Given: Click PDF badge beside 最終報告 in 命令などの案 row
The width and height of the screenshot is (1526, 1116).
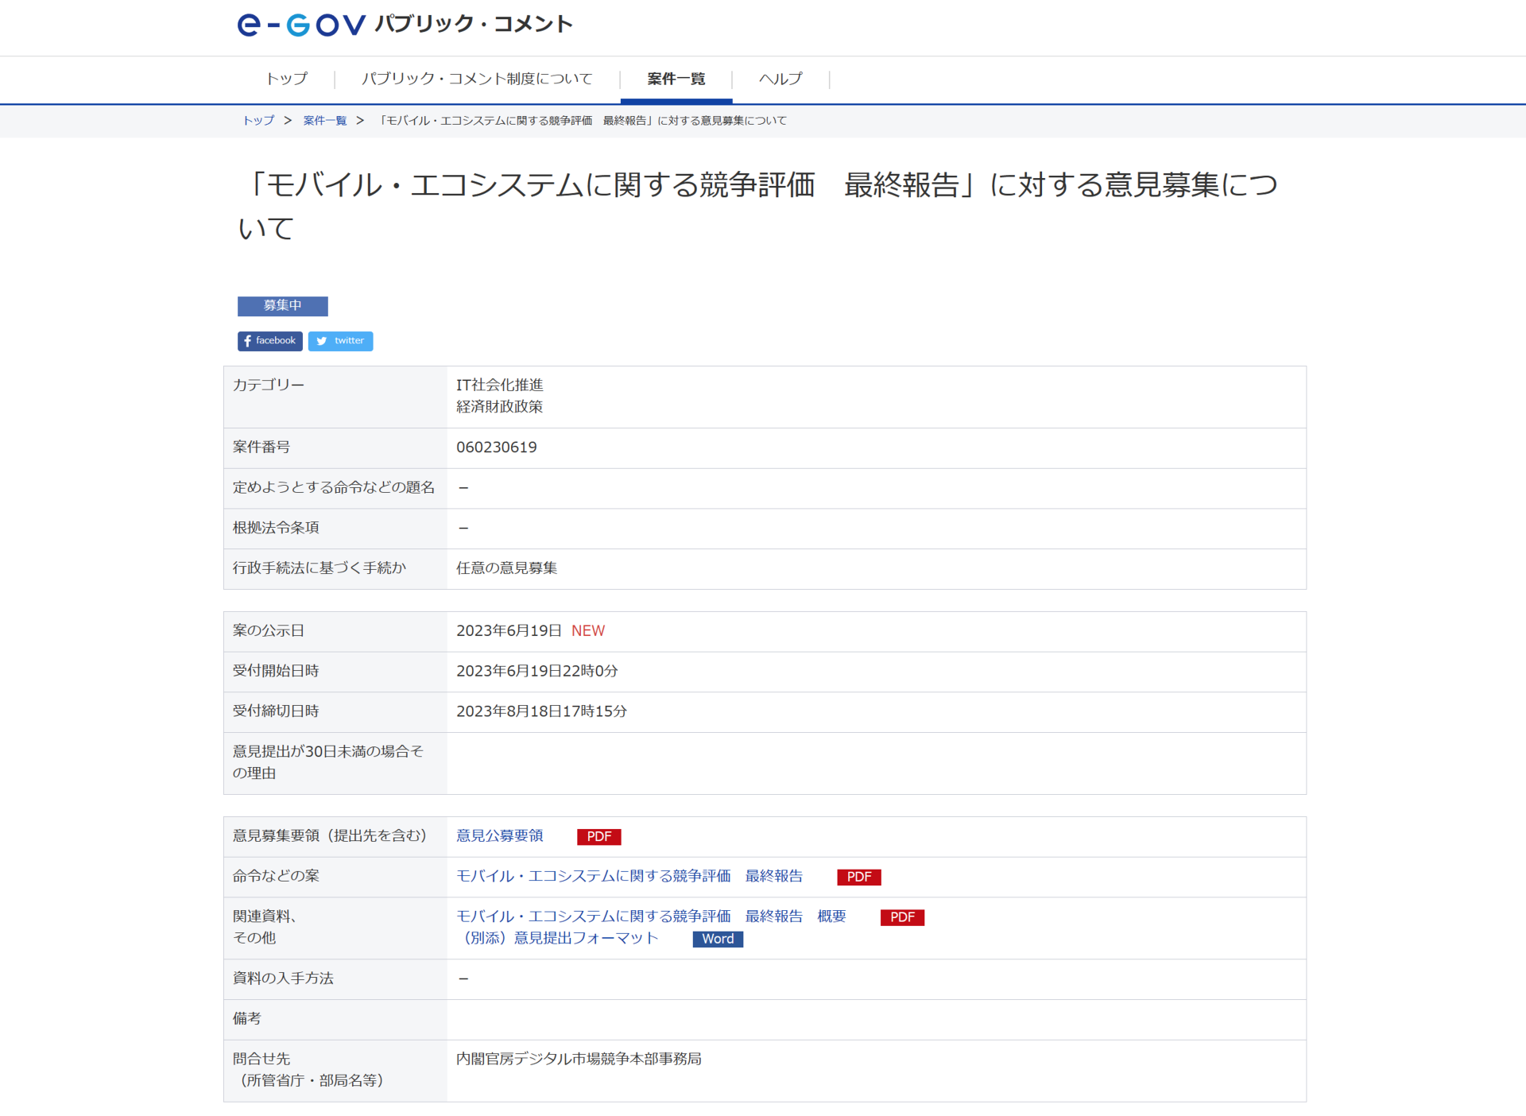Looking at the screenshot, I should click(858, 877).
